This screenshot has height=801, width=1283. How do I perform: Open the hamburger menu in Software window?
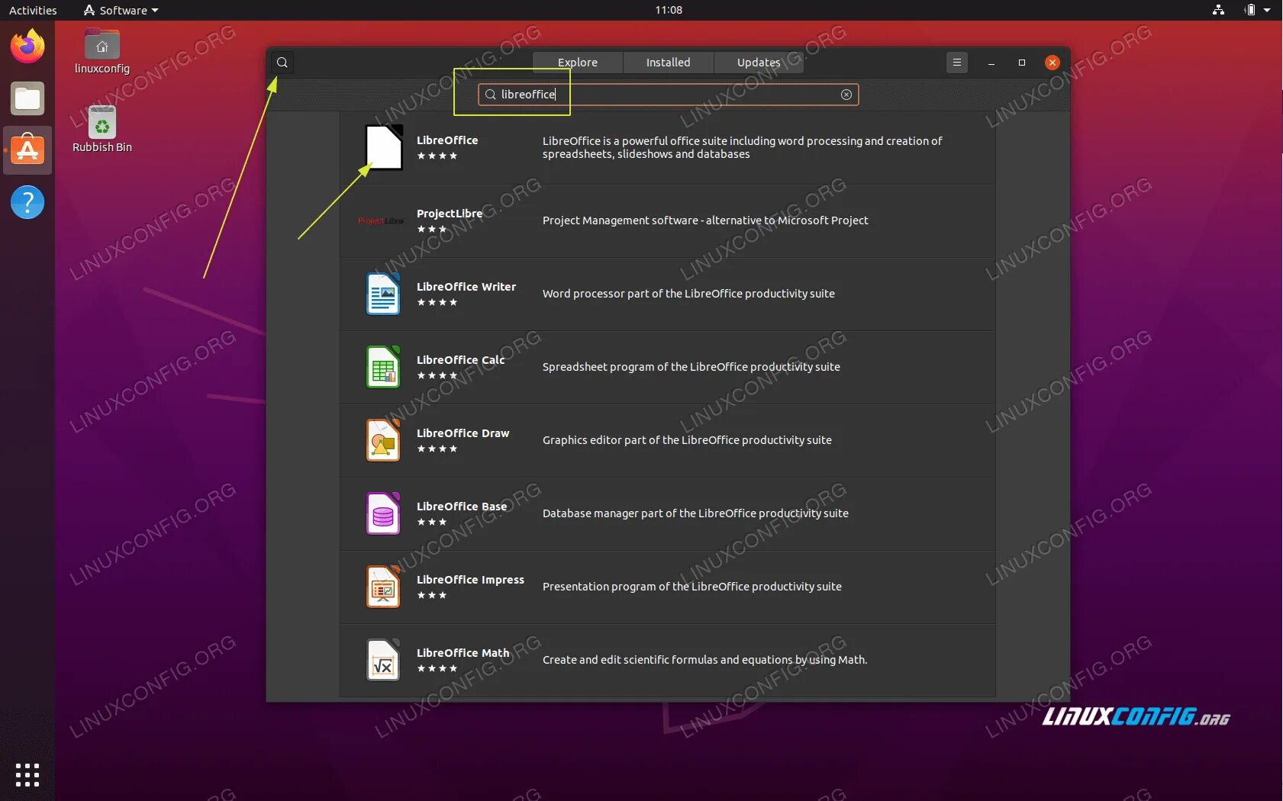point(957,63)
